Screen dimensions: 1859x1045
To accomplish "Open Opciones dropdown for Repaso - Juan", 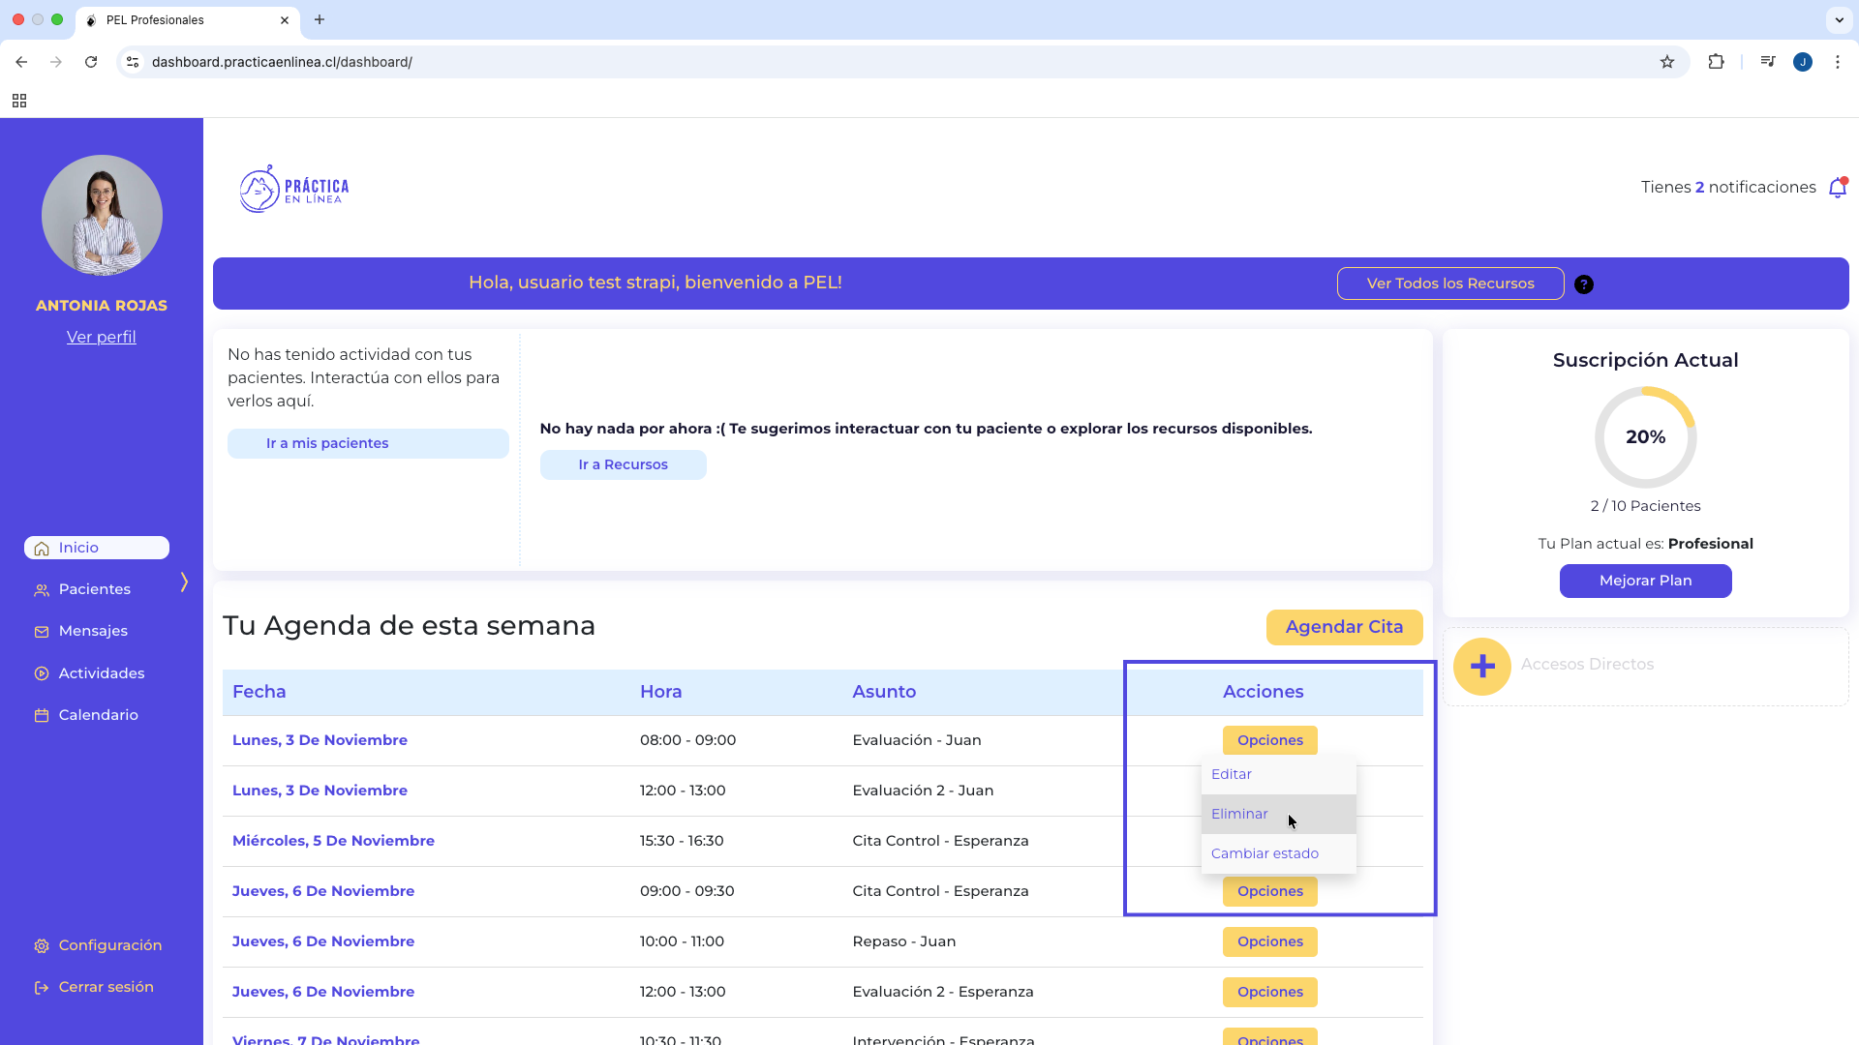I will 1269,941.
